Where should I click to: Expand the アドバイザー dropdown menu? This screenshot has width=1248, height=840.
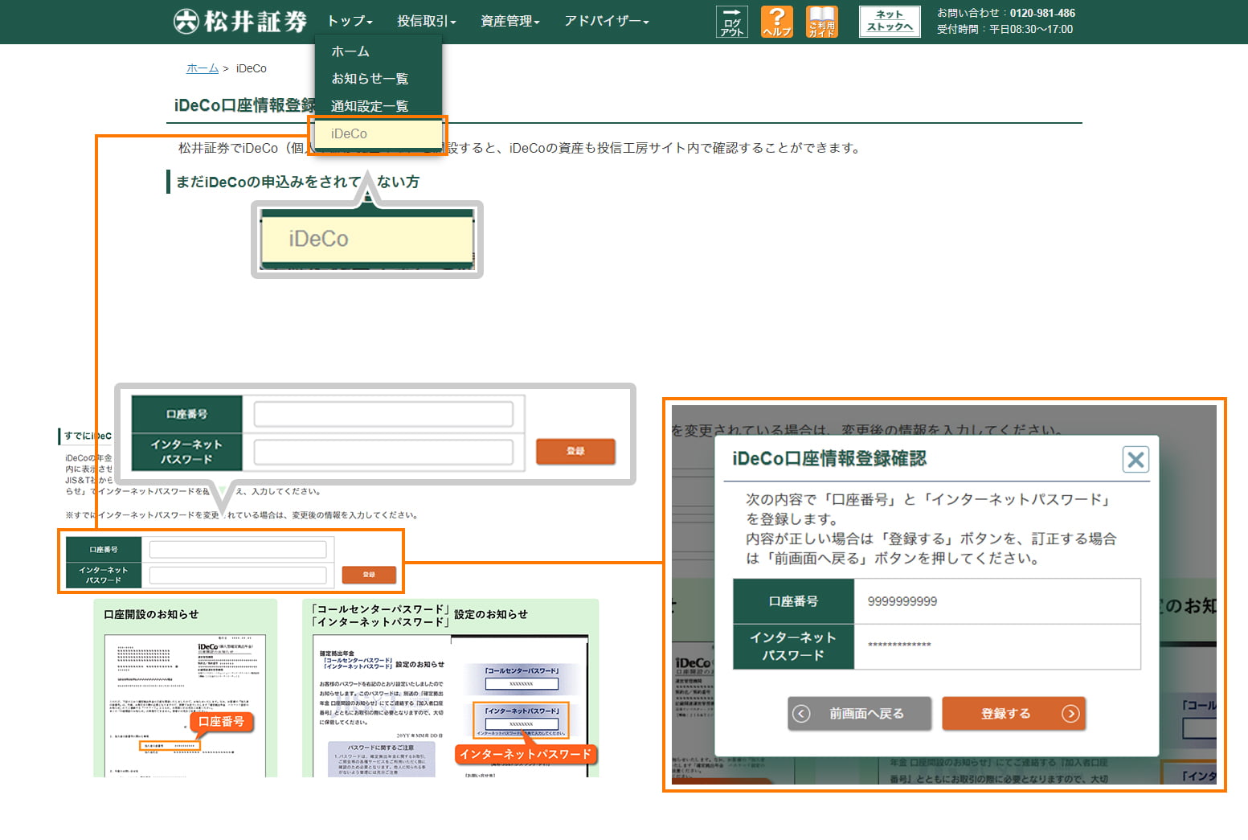606,21
